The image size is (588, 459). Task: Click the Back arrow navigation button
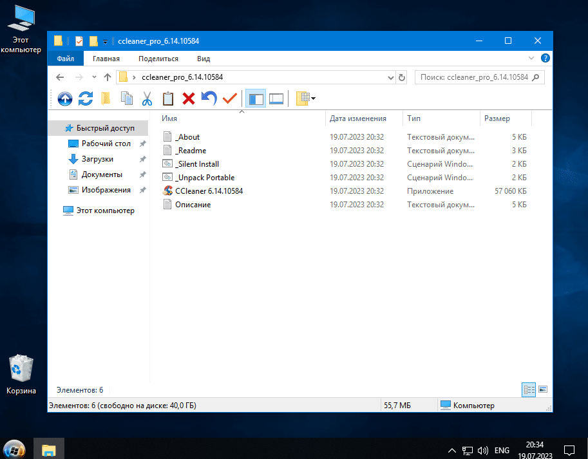60,77
